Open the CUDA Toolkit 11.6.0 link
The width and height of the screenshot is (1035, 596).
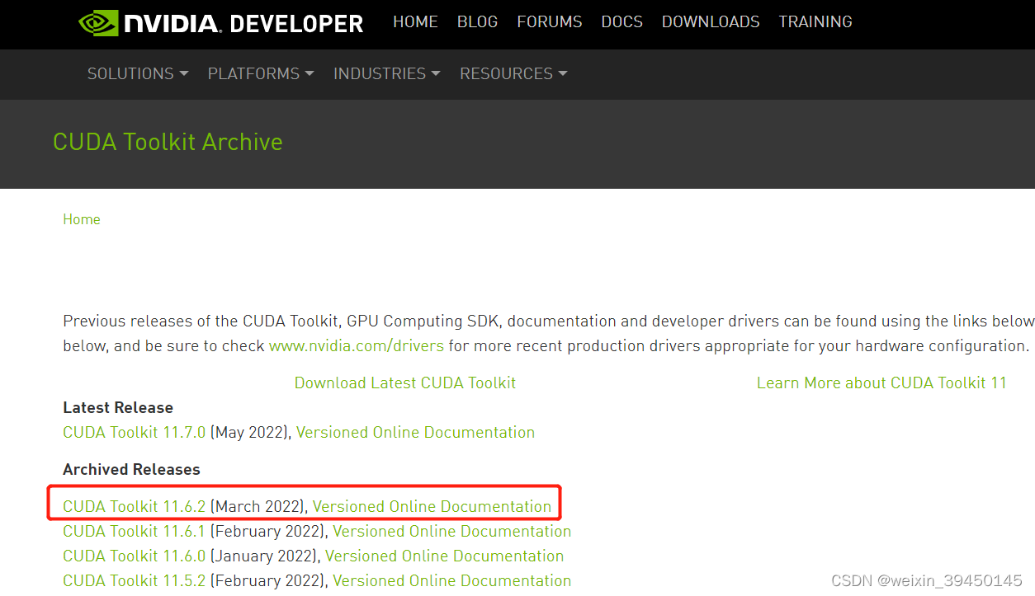pos(135,556)
